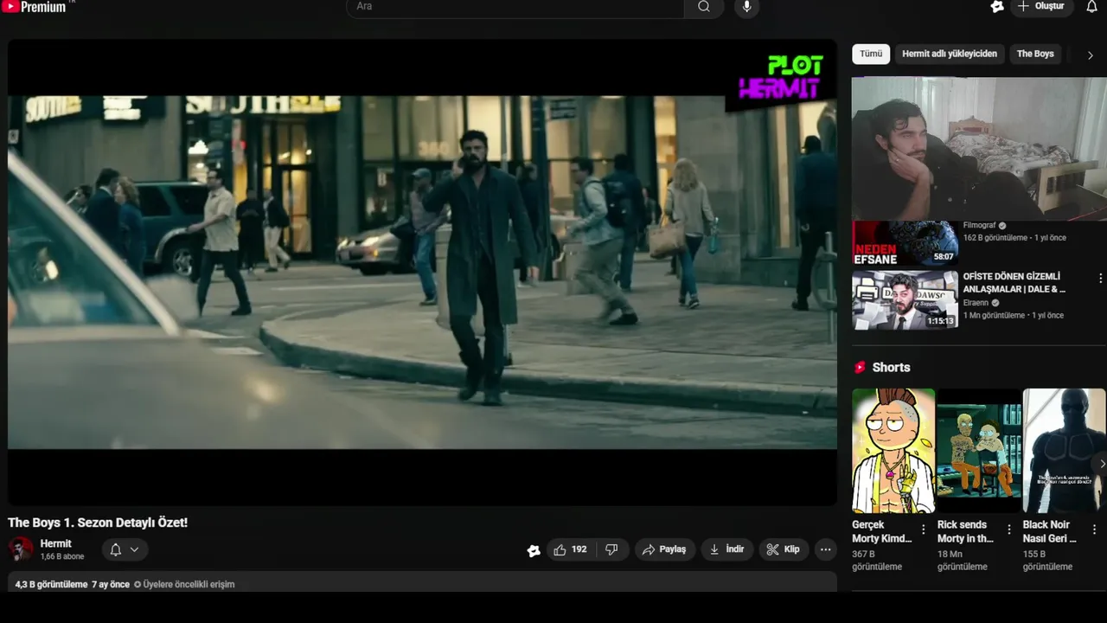The image size is (1107, 623).
Task: Open the Ofiste Dönen Gizemli Anlaşmalar thumbnail
Action: pos(905,300)
